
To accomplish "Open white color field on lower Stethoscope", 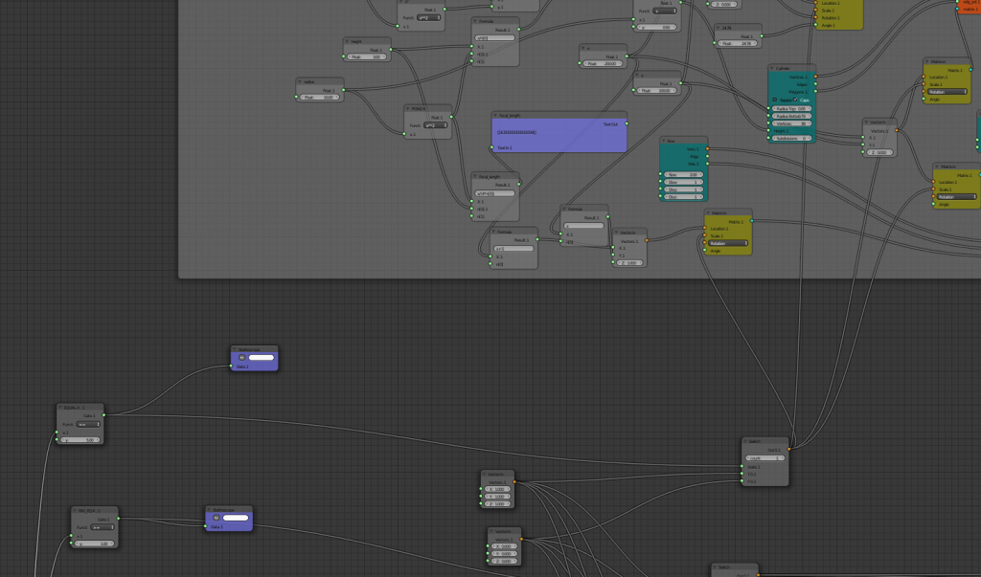I will coord(236,518).
